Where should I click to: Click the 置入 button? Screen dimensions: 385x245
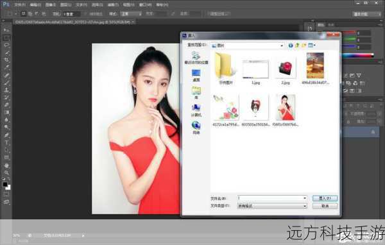[325, 198]
